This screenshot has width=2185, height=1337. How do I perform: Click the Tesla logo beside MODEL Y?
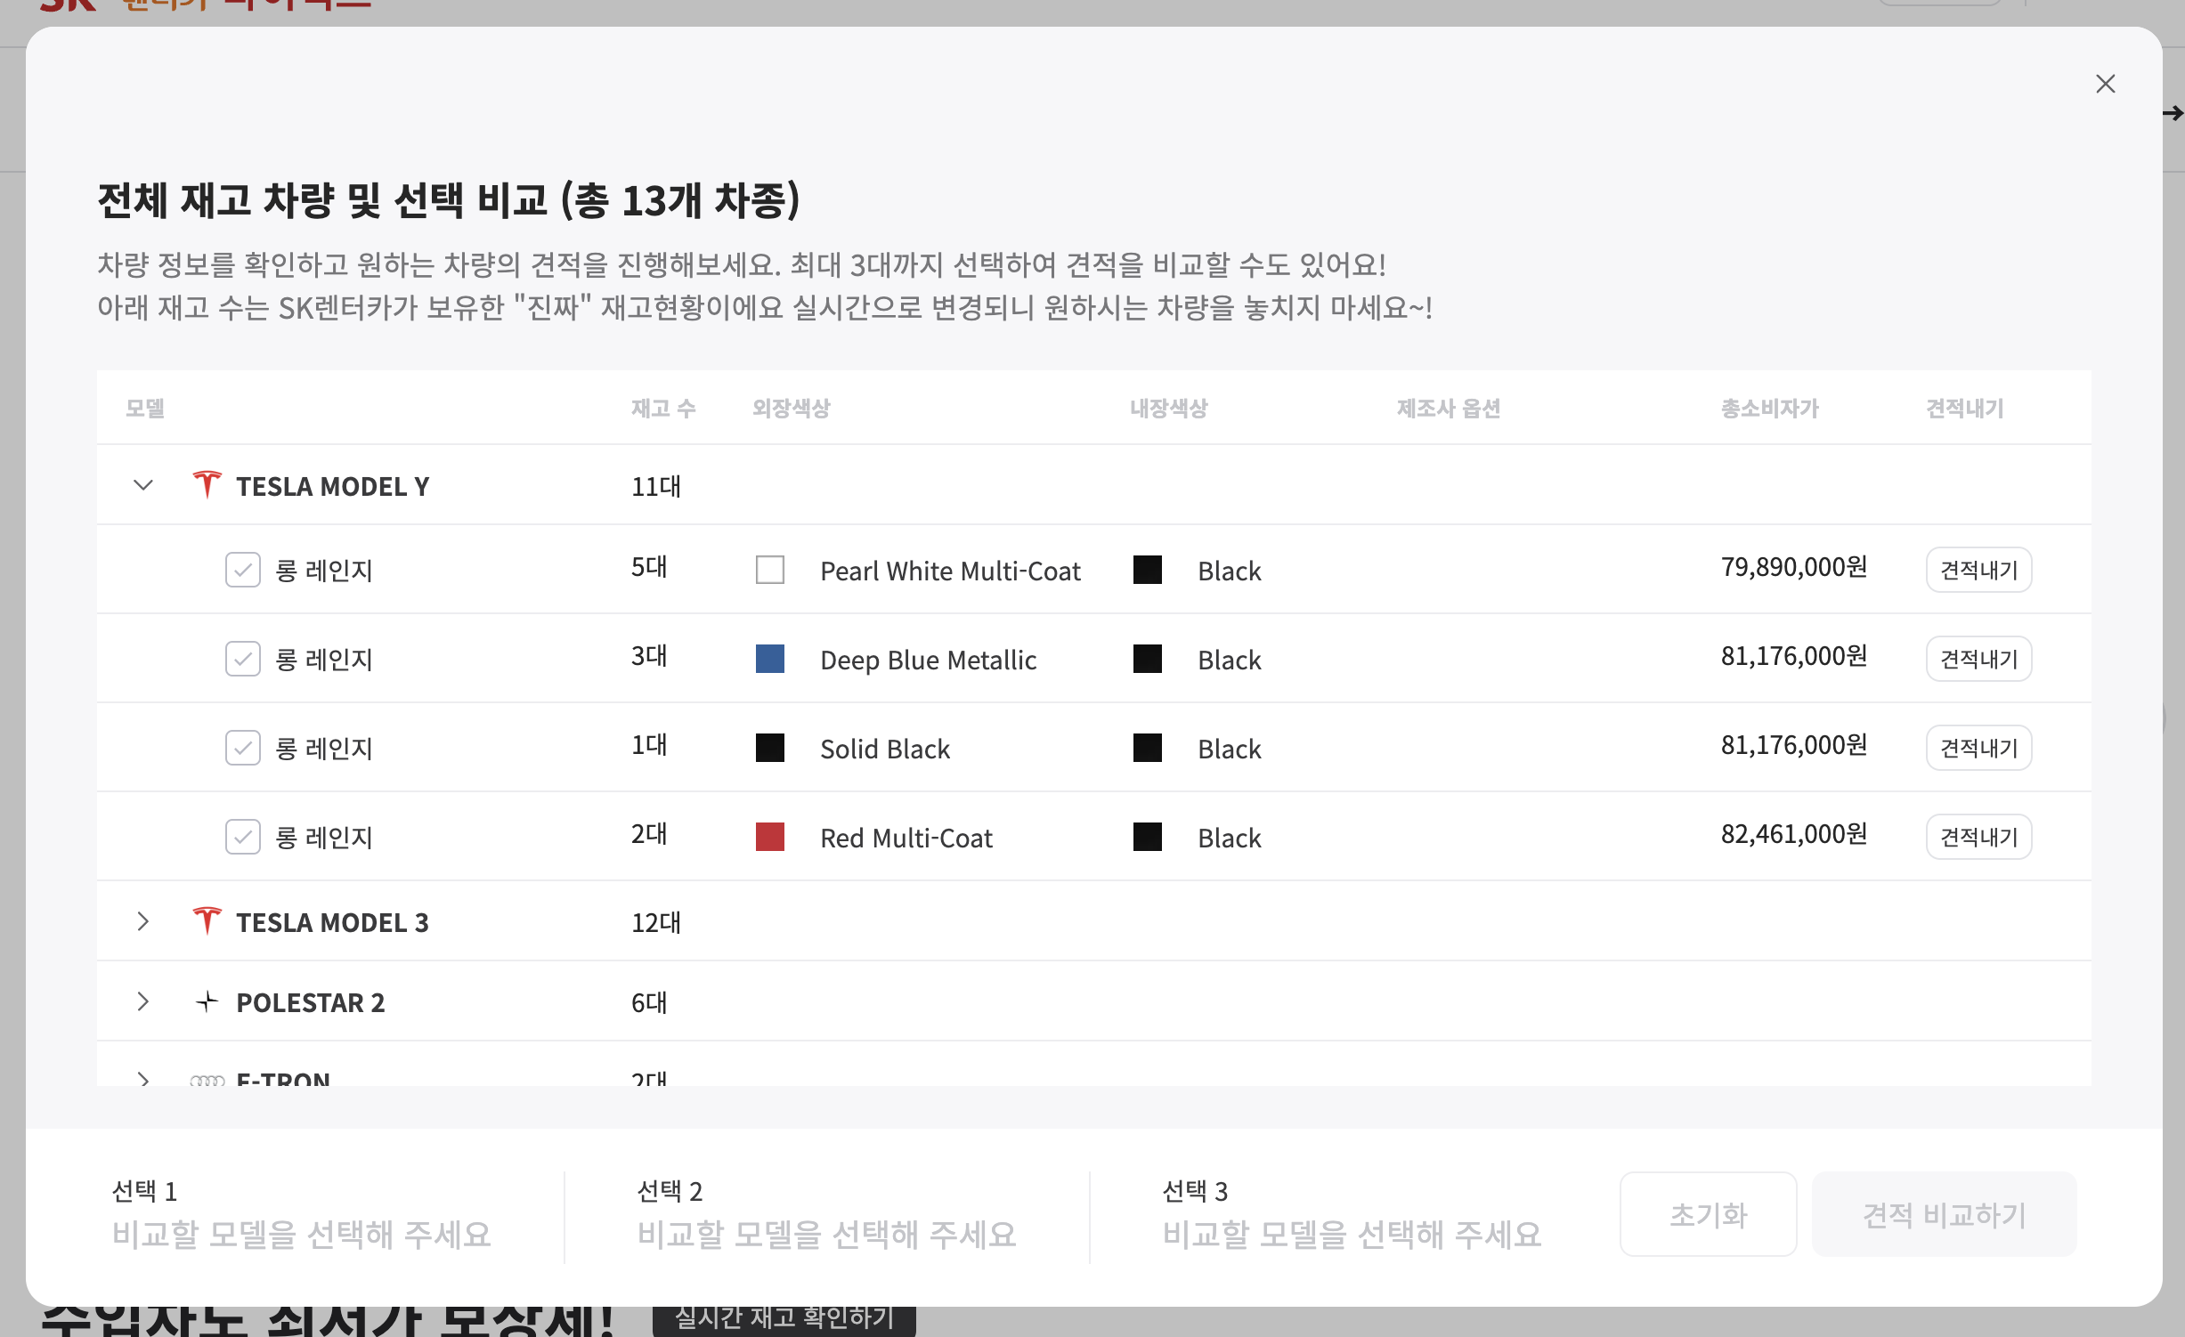tap(207, 485)
